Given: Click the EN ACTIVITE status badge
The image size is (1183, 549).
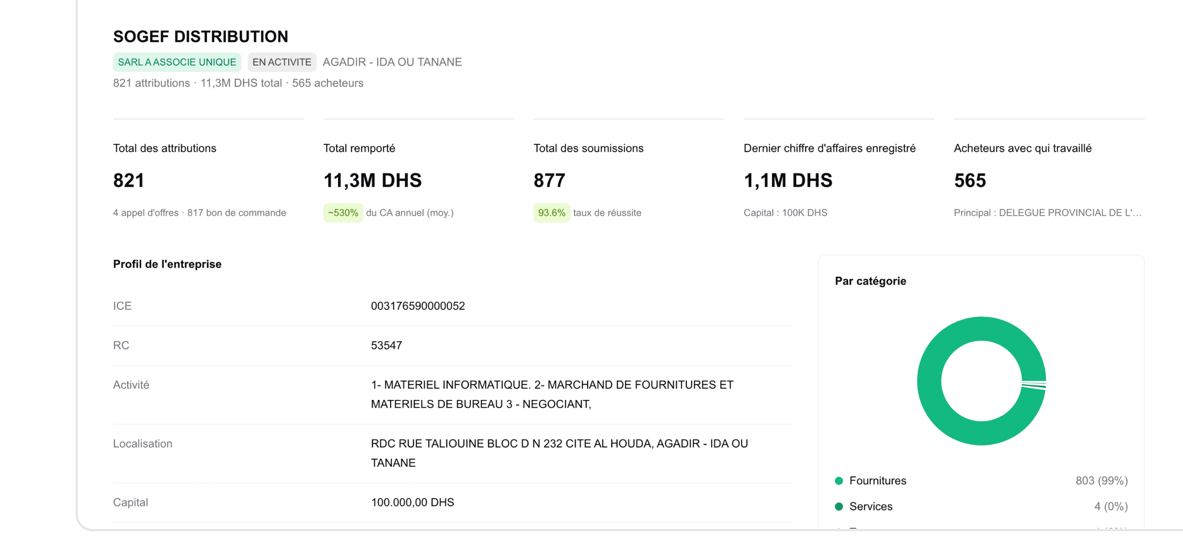Looking at the screenshot, I should pyautogui.click(x=282, y=61).
